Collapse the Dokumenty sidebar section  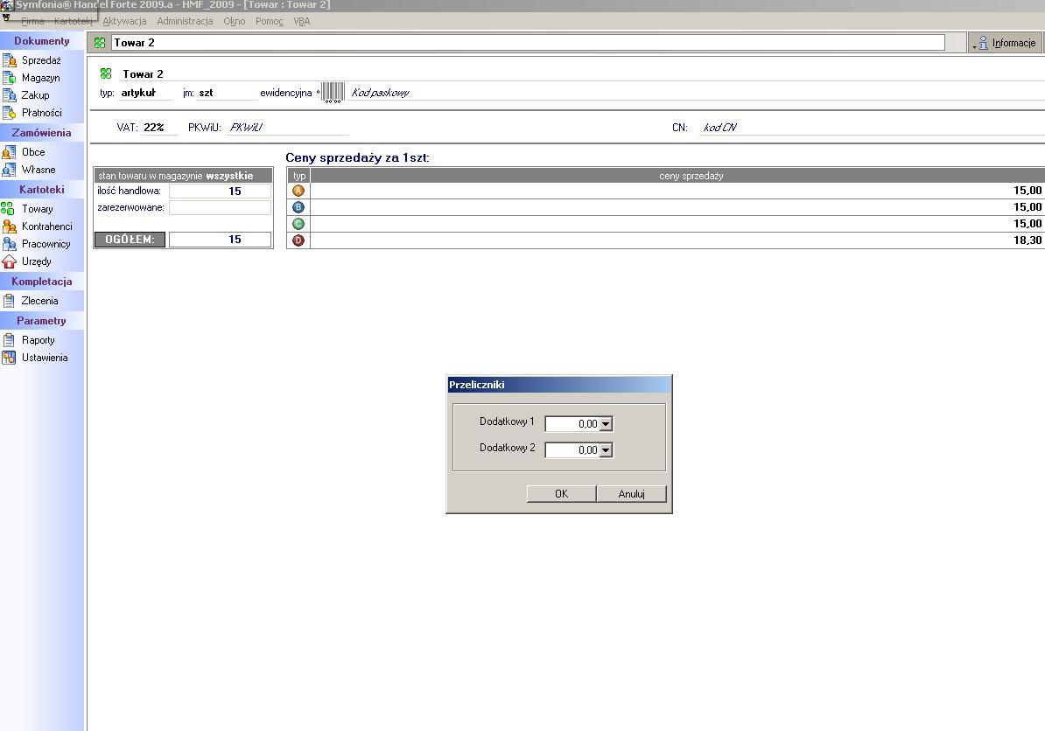point(42,40)
